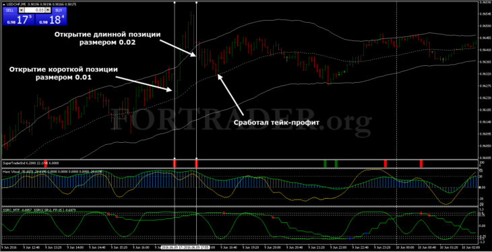Increase lot volume with the up arrow

tap(48, 10)
